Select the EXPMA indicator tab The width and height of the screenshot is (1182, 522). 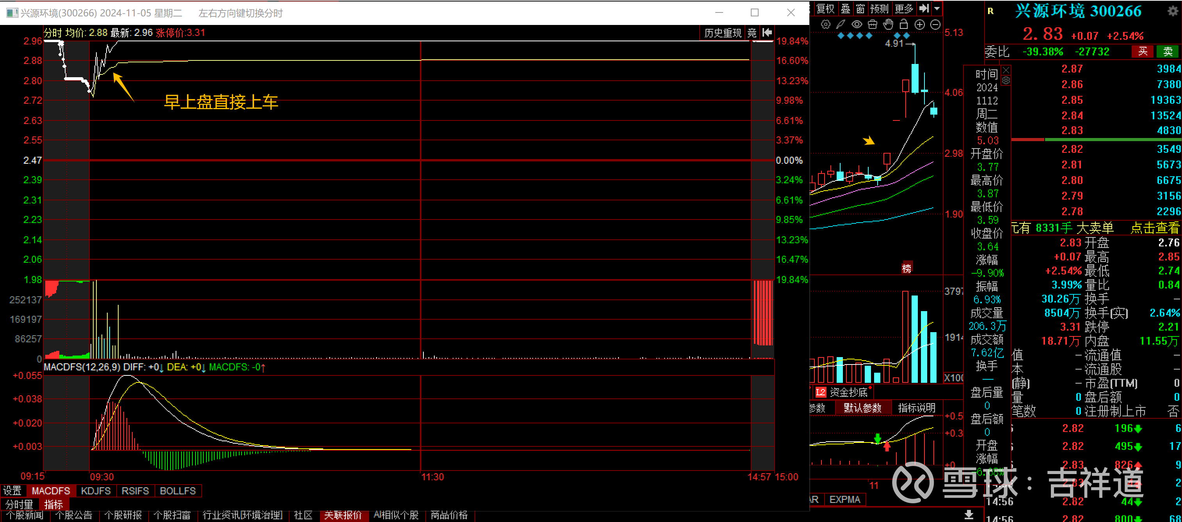point(845,499)
